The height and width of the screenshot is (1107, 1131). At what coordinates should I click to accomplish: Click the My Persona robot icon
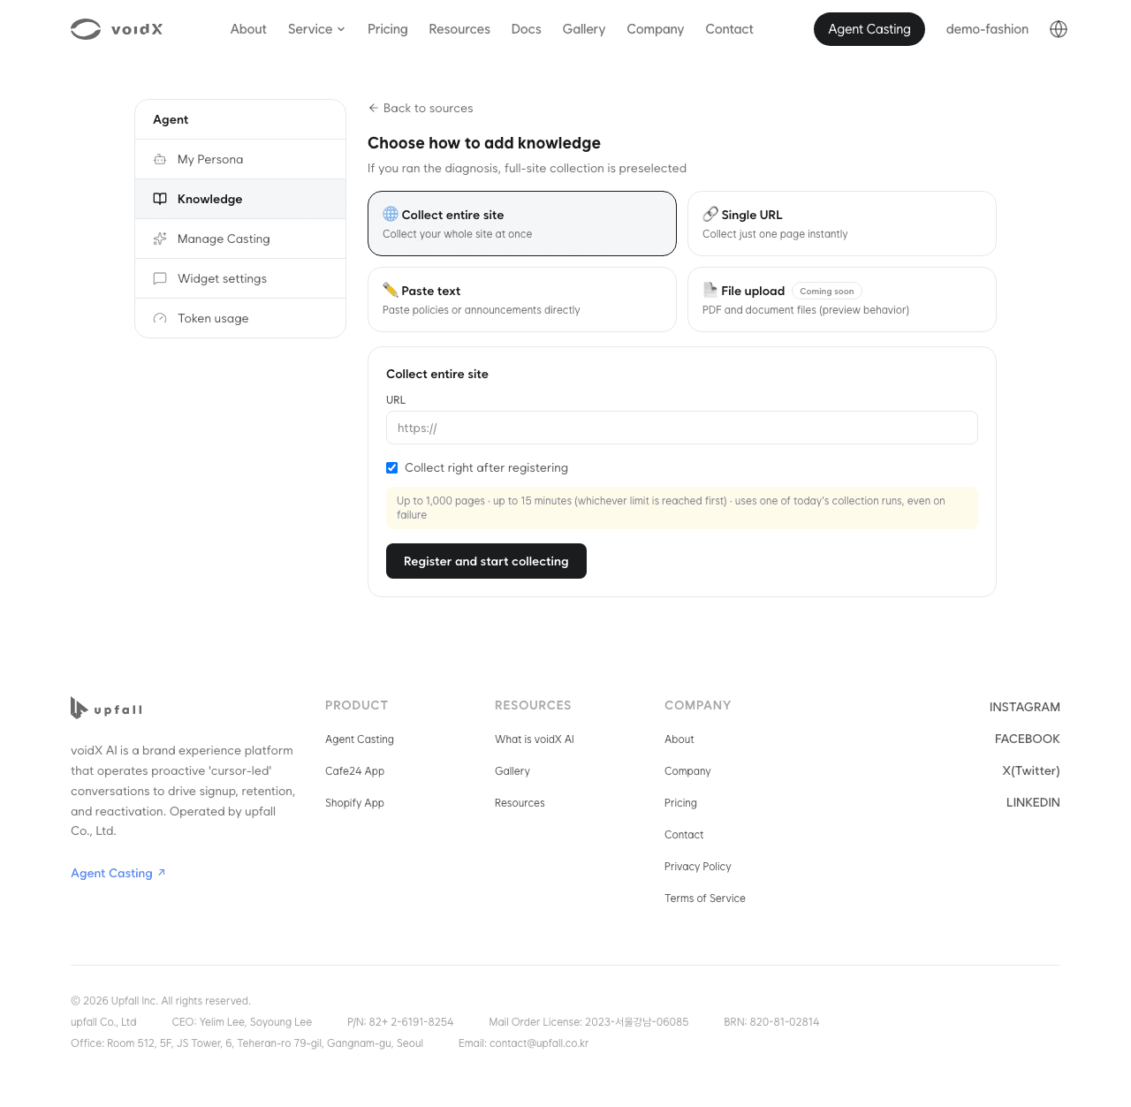pos(160,160)
